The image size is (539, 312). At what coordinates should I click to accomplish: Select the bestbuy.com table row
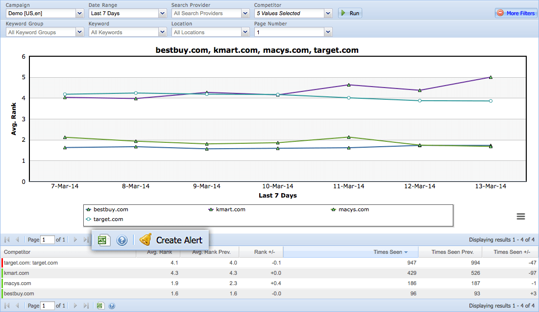[269, 293]
